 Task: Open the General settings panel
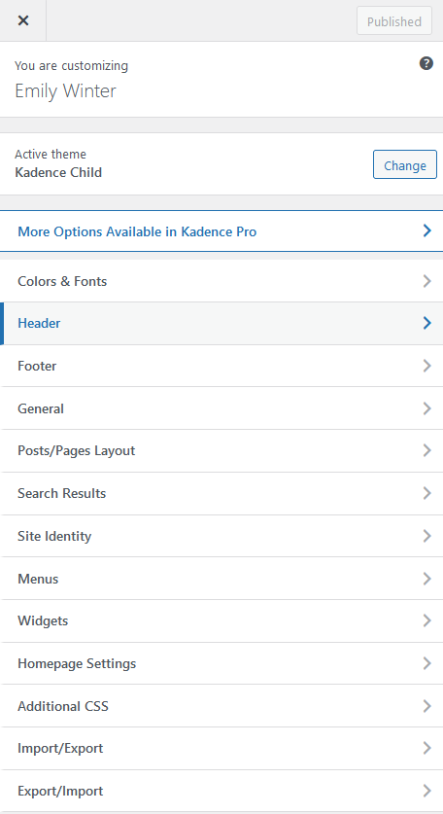pos(221,408)
